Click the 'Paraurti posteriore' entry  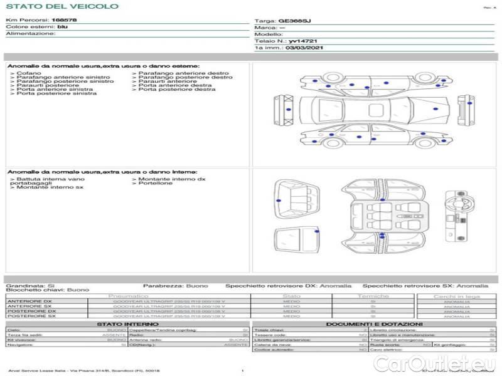tap(45, 85)
